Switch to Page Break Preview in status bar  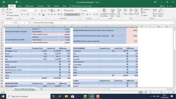coord(150,92)
